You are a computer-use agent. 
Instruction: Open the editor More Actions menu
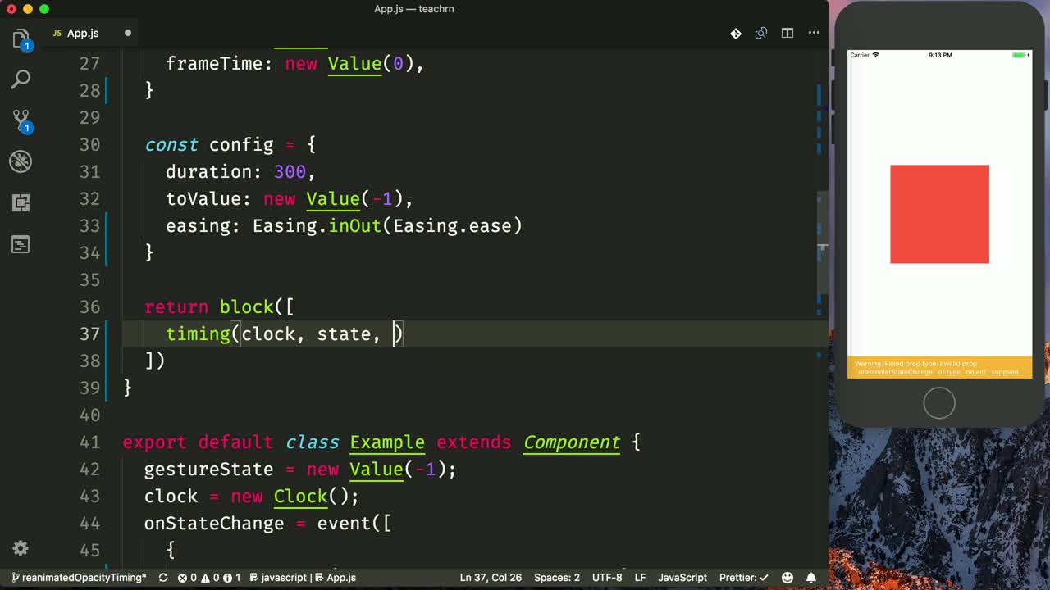pos(814,34)
